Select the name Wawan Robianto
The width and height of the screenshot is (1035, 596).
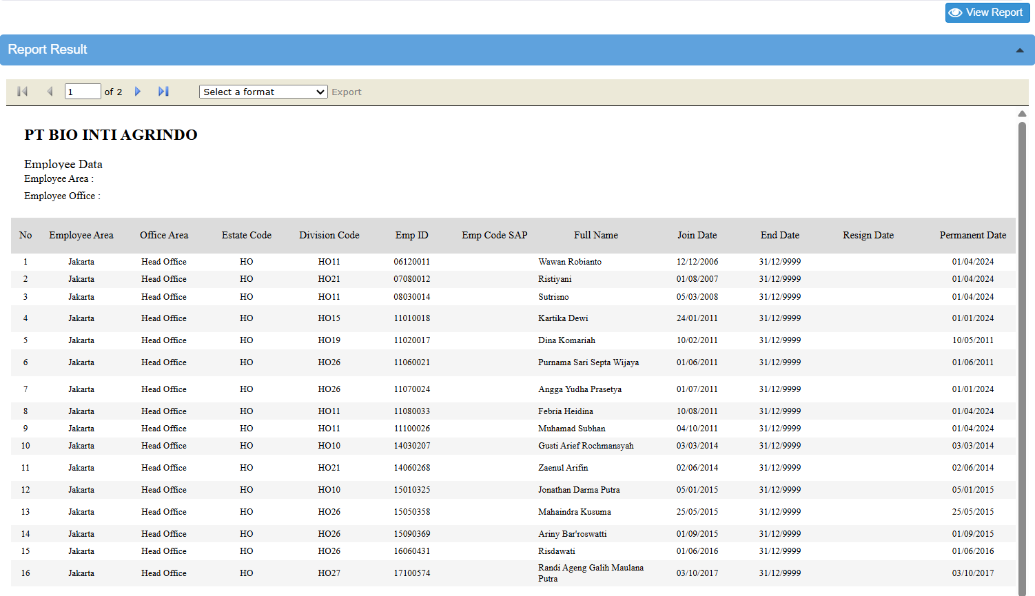click(x=570, y=262)
